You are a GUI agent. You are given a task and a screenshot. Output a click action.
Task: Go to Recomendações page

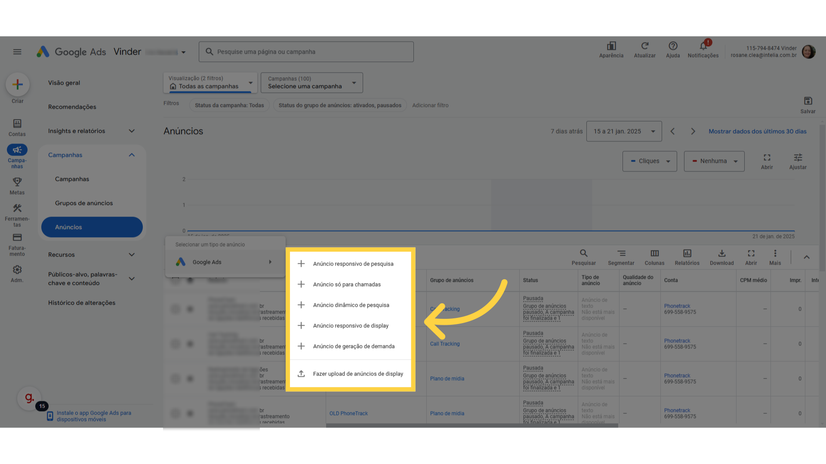coord(72,107)
